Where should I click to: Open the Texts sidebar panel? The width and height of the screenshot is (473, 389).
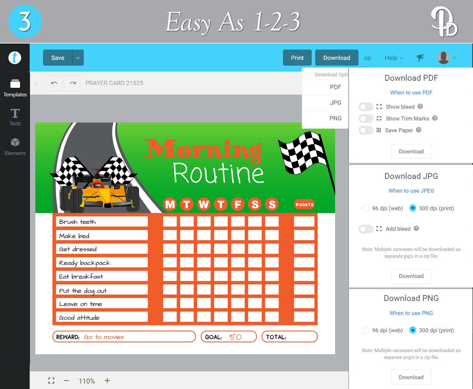tap(15, 117)
